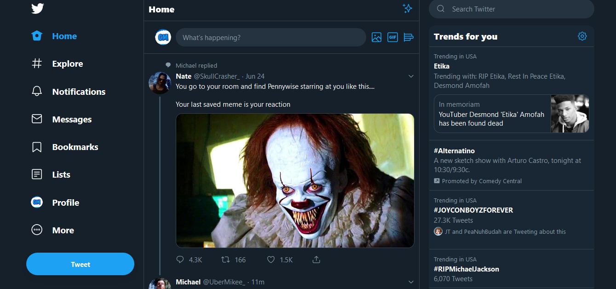Click the What's happening compose field
Screen dimensions: 616x289
coord(271,37)
